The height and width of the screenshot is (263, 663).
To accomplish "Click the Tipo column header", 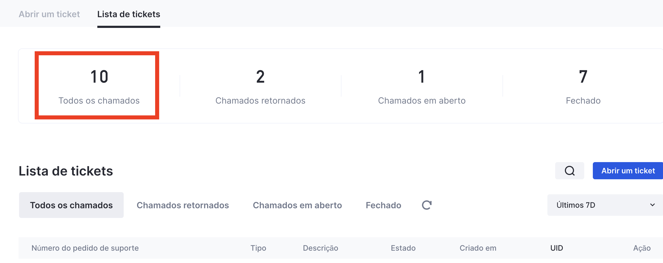I will [x=258, y=248].
